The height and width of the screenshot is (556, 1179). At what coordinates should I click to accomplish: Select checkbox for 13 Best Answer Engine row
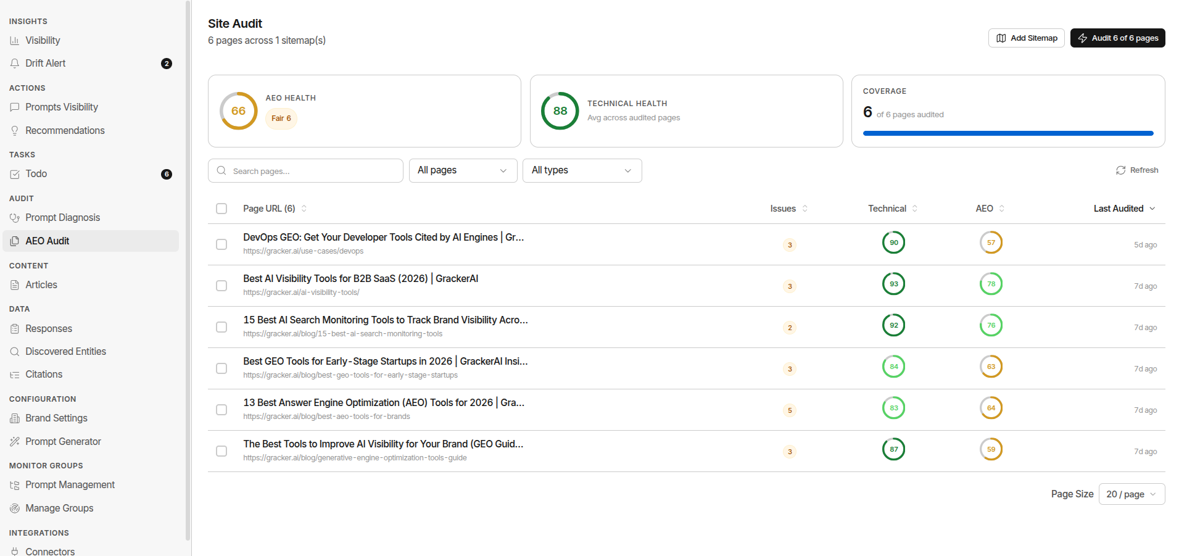[221, 410]
